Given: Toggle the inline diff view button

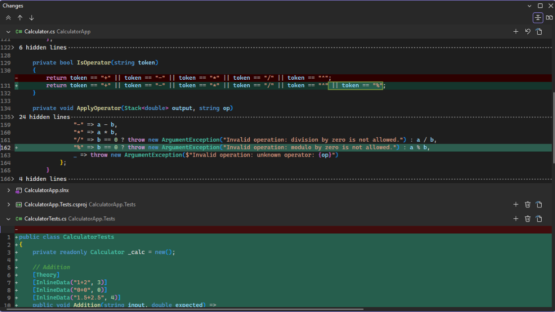Looking at the screenshot, I should (x=538, y=17).
